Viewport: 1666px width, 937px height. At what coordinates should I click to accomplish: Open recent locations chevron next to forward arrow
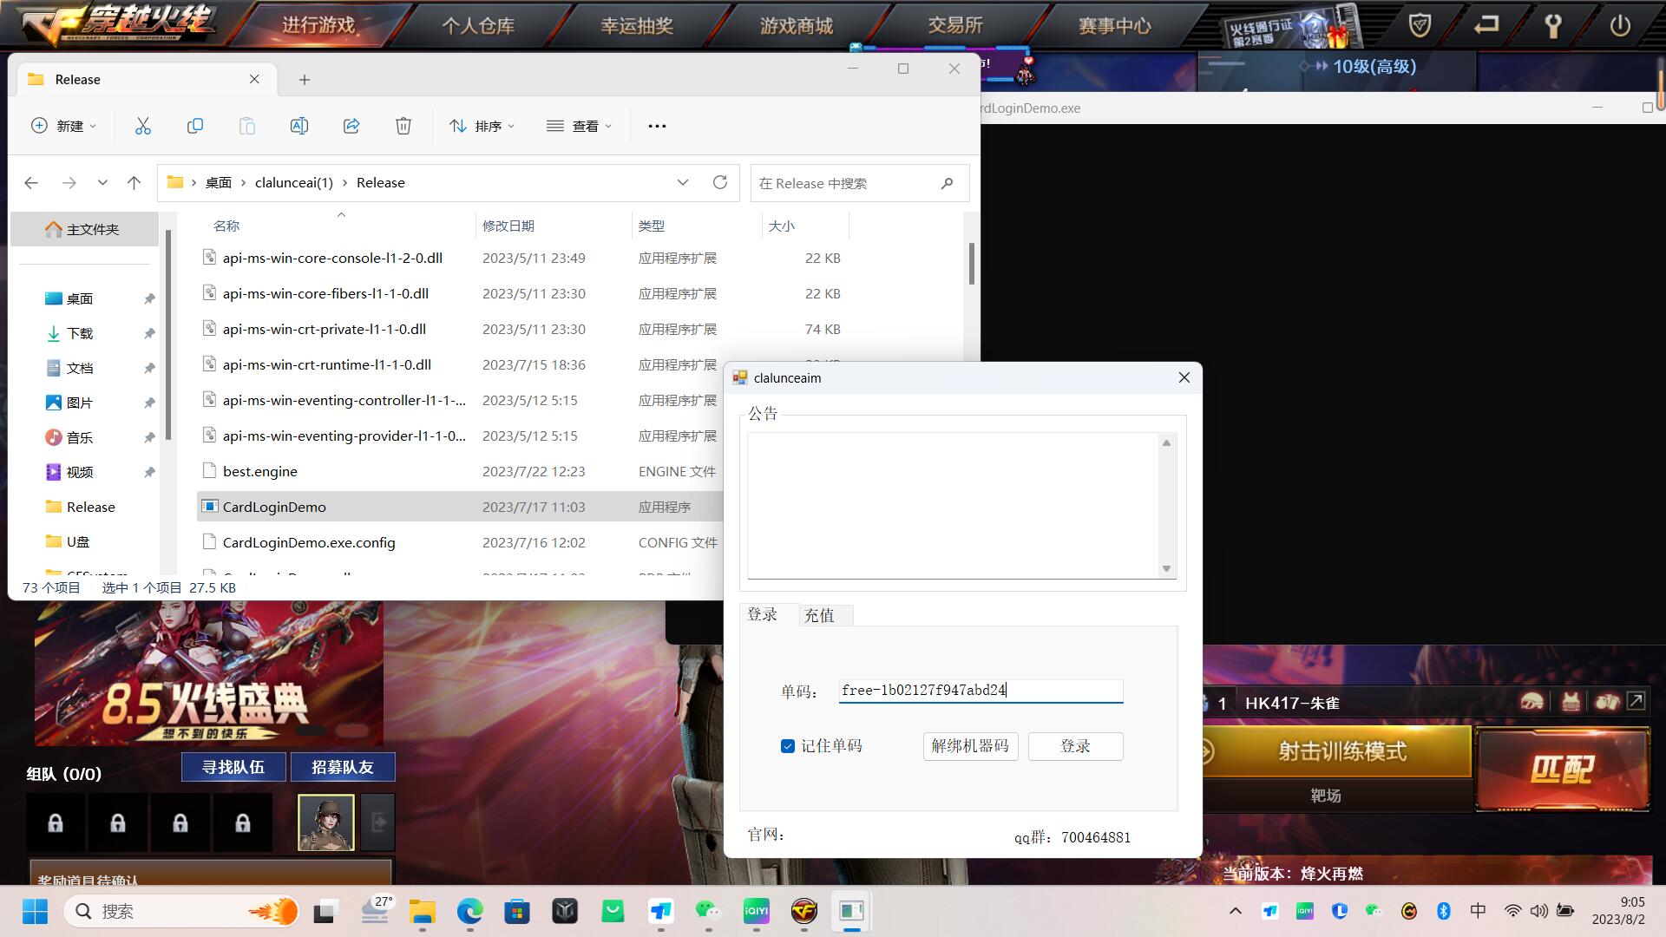tap(102, 183)
